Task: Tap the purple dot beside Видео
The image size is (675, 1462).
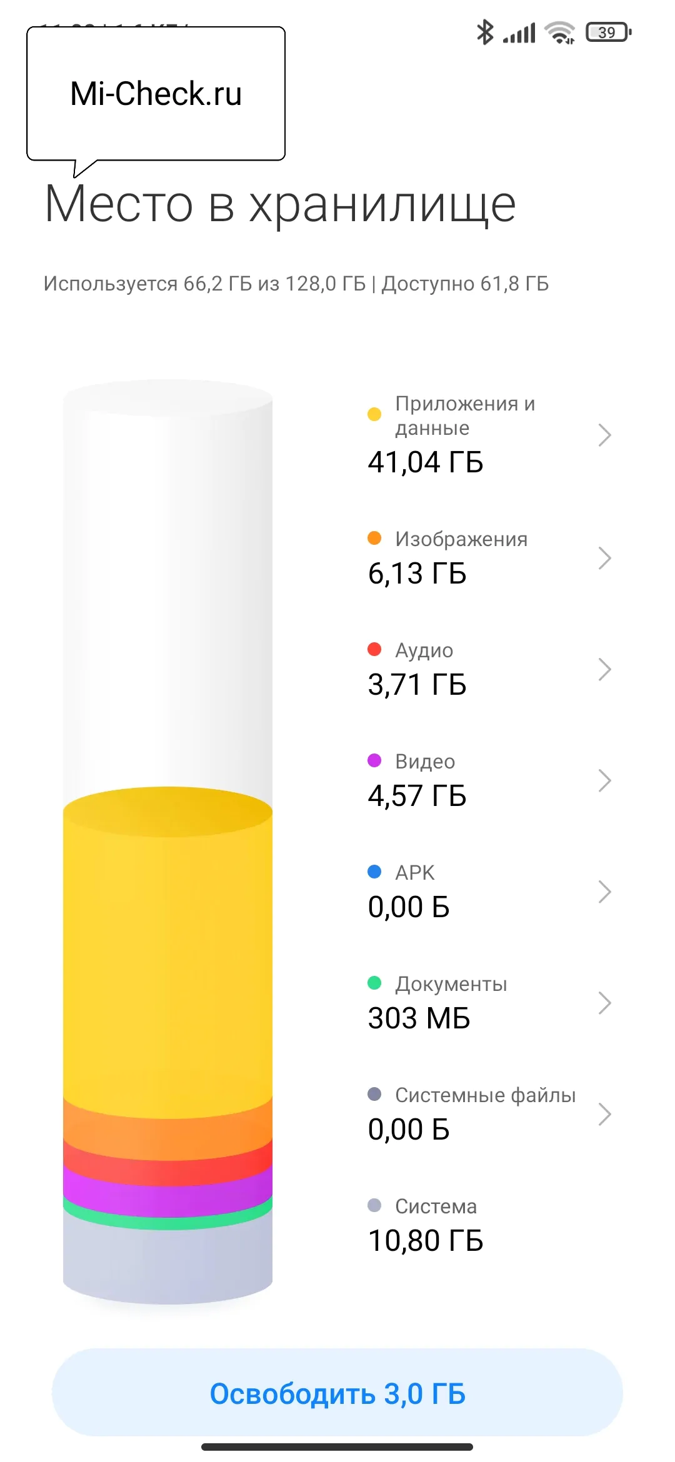Action: 374,760
